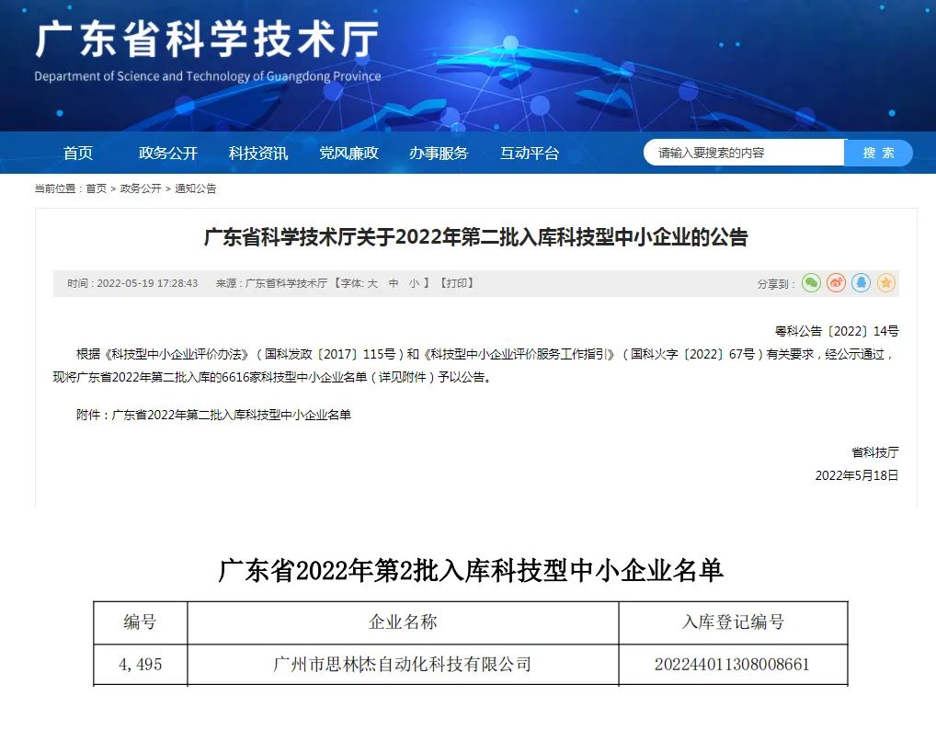The image size is (936, 730).
Task: Open the 办事服务 navigation menu item
Action: tap(439, 154)
